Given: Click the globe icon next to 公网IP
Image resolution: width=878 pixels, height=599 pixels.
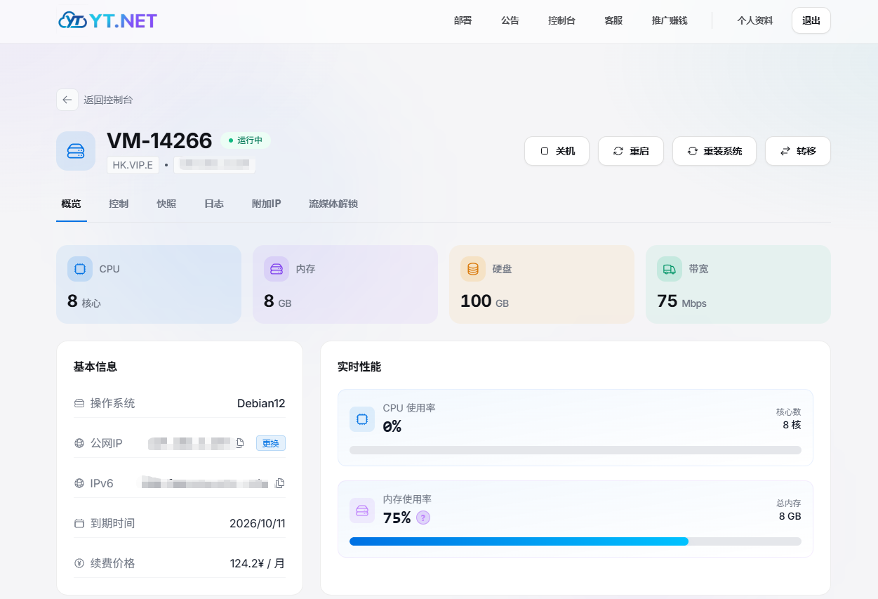Looking at the screenshot, I should [x=79, y=443].
